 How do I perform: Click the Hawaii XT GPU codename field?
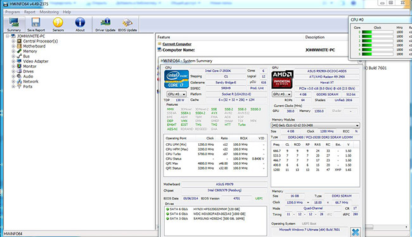[x=327, y=82]
